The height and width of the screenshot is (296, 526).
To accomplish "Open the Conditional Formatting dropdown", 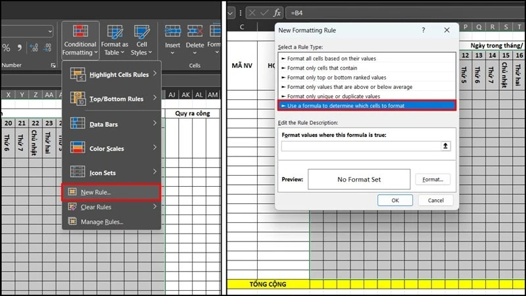I will pos(80,40).
